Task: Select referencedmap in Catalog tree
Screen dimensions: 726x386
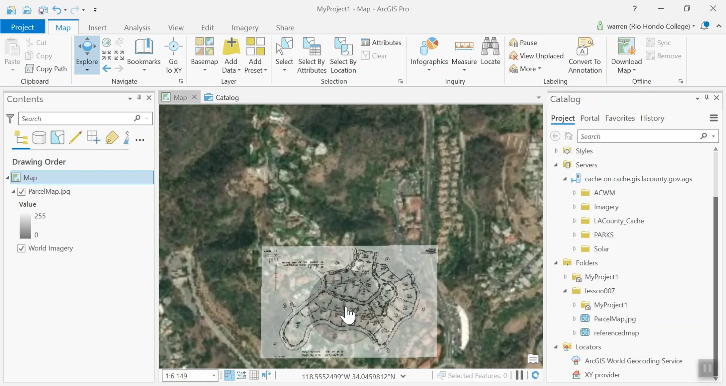Action: 616,333
